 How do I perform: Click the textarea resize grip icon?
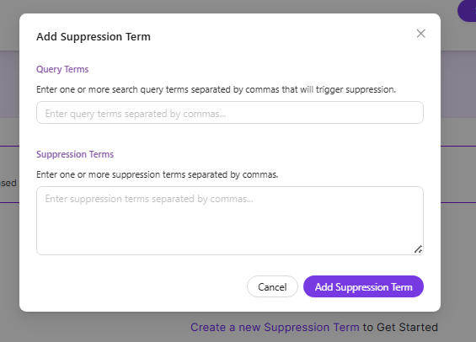(x=419, y=249)
